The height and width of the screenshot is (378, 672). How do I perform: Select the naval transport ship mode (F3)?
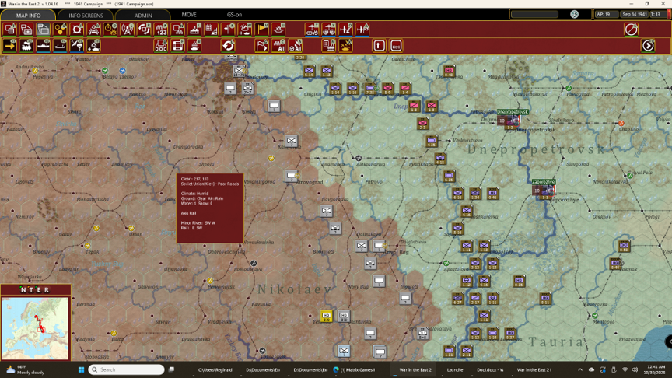[44, 45]
